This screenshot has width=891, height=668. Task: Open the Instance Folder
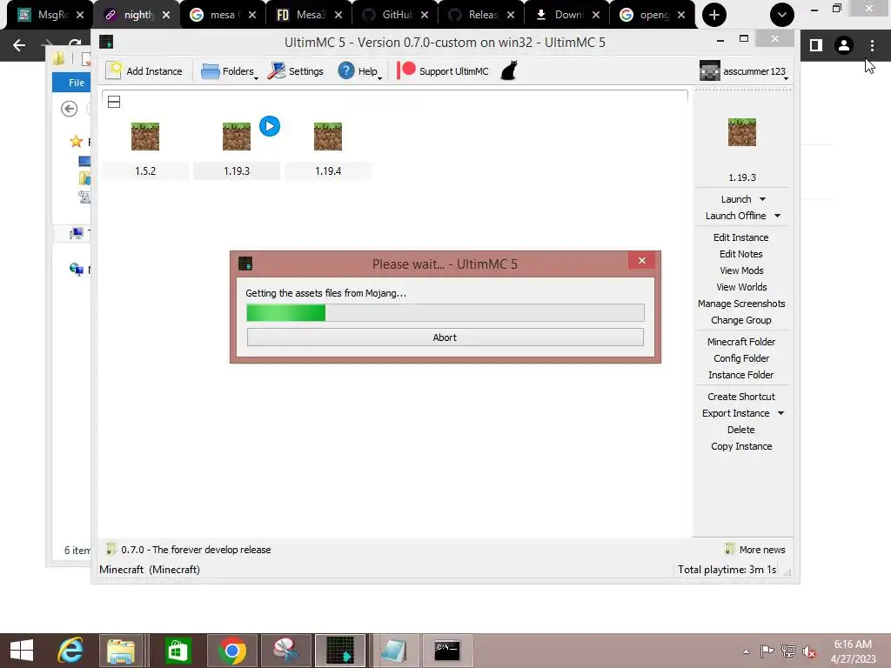tap(741, 375)
